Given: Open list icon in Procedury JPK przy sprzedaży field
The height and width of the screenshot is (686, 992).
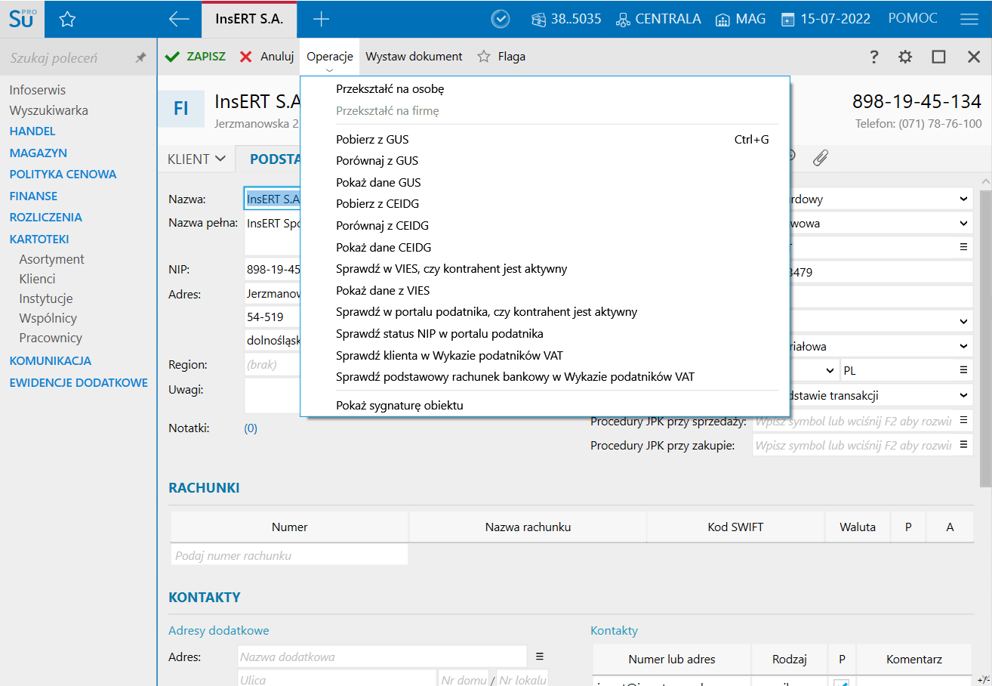Looking at the screenshot, I should (x=963, y=420).
